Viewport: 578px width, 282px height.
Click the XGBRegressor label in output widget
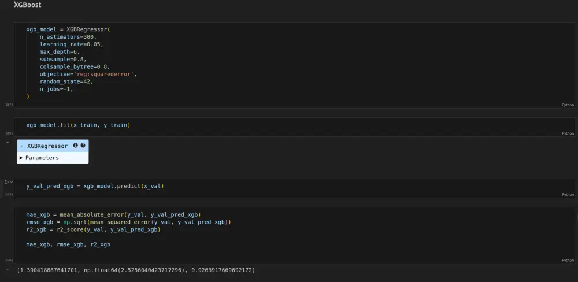pyautogui.click(x=47, y=146)
